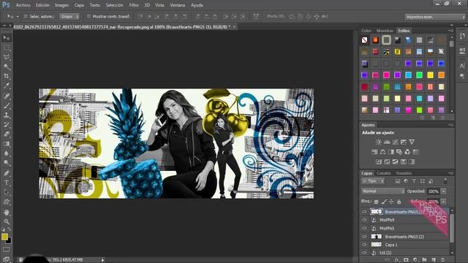Add a layer mask
468x263 pixels.
pyautogui.click(x=406, y=260)
